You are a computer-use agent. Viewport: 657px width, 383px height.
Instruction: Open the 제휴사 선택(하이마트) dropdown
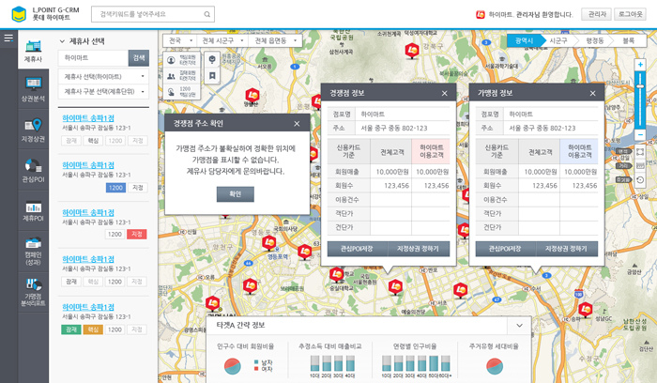(103, 76)
